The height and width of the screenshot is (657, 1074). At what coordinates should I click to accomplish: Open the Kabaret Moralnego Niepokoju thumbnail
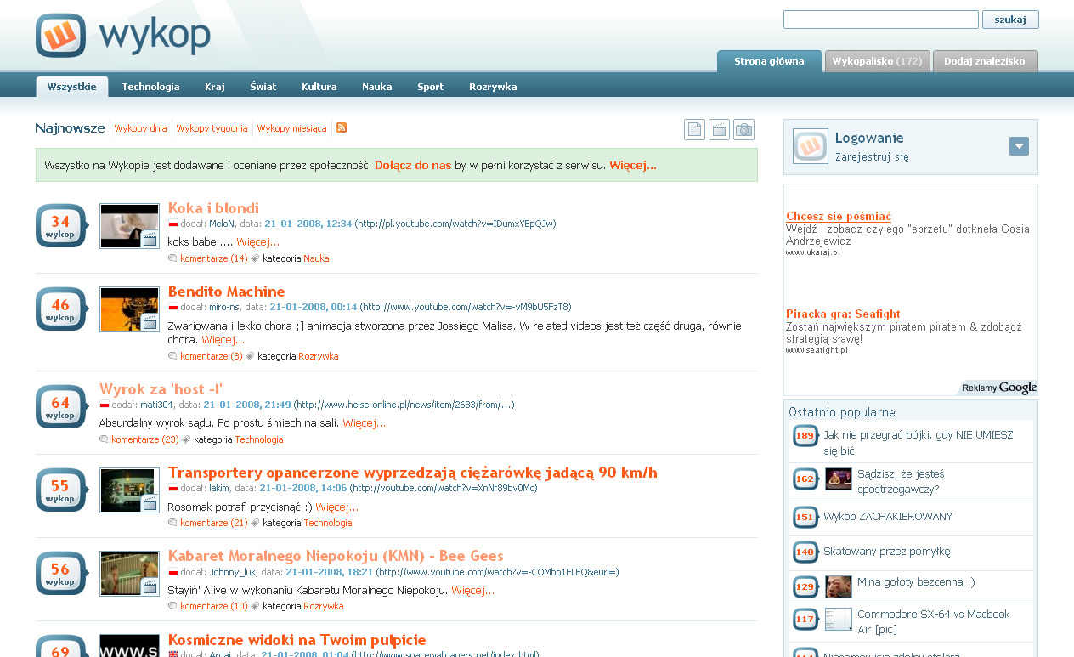click(x=129, y=574)
